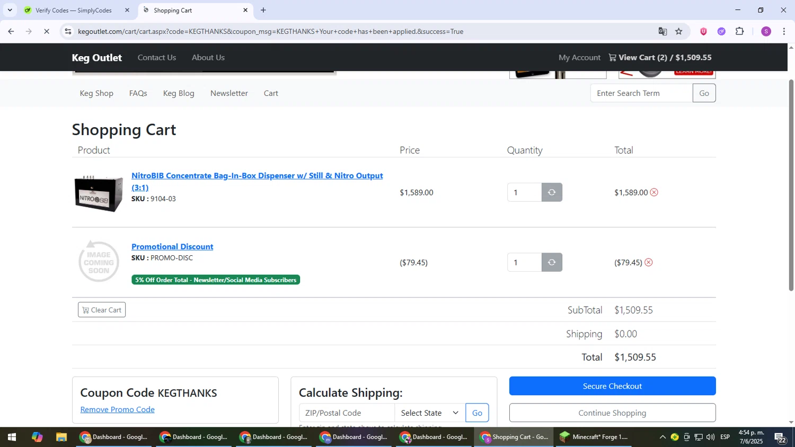Viewport: 795px width, 447px height.
Task: Open network settings tray icon
Action: click(699, 437)
